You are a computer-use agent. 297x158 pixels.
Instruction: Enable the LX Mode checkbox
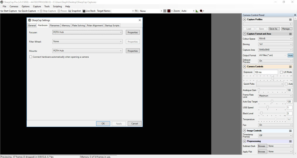(x=282, y=72)
